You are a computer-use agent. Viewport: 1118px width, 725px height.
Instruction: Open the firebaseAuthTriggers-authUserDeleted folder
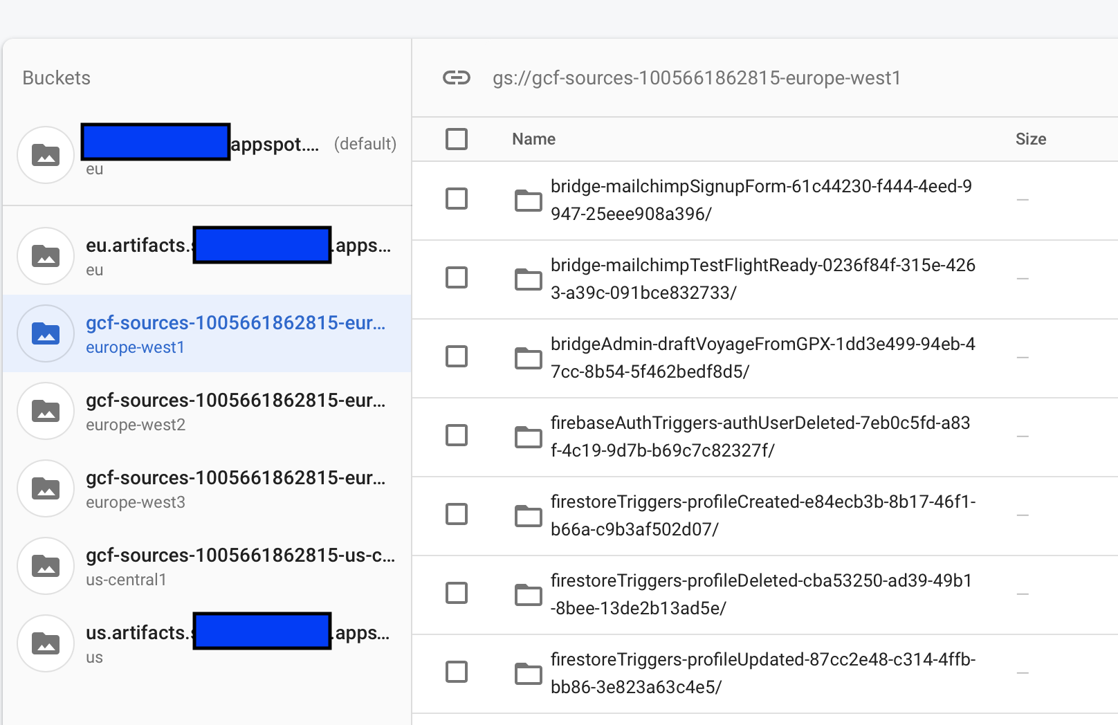(760, 437)
